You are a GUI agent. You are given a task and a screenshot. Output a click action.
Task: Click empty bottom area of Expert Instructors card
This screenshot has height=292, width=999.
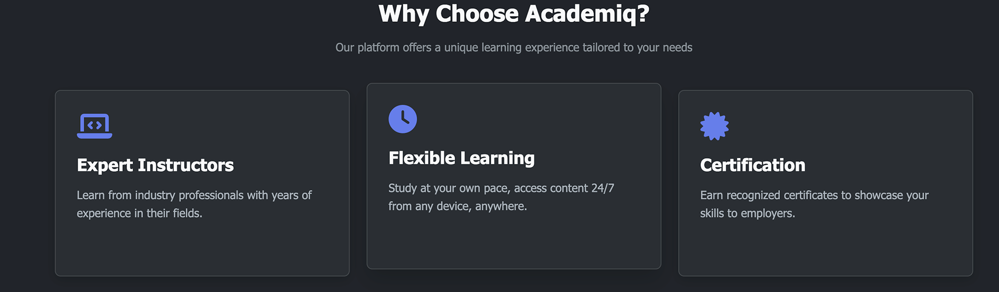[x=202, y=250]
